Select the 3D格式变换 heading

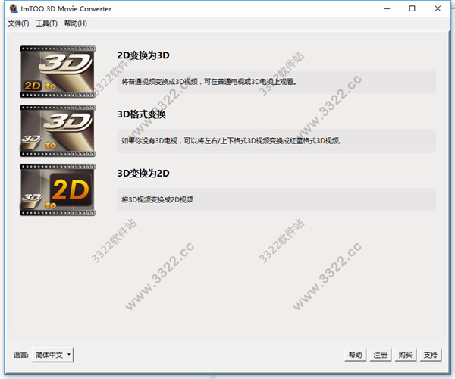click(141, 114)
